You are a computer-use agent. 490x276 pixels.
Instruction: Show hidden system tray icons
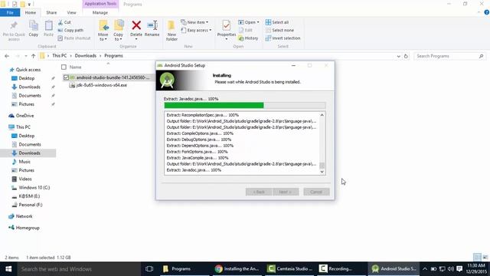coord(425,269)
